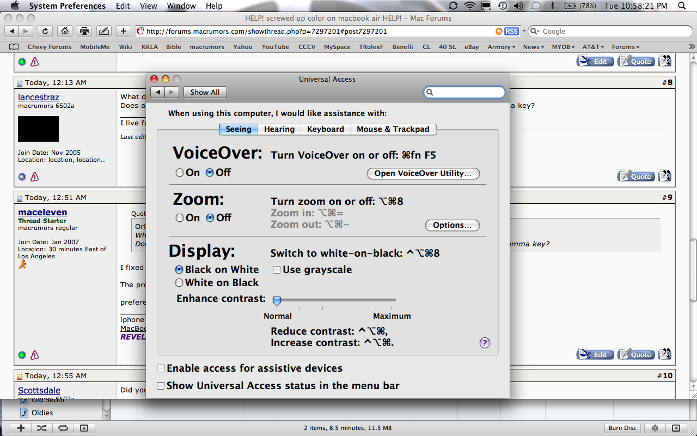This screenshot has width=697, height=436.
Task: Open the AT&T bookmarks dropdown
Action: click(x=594, y=47)
